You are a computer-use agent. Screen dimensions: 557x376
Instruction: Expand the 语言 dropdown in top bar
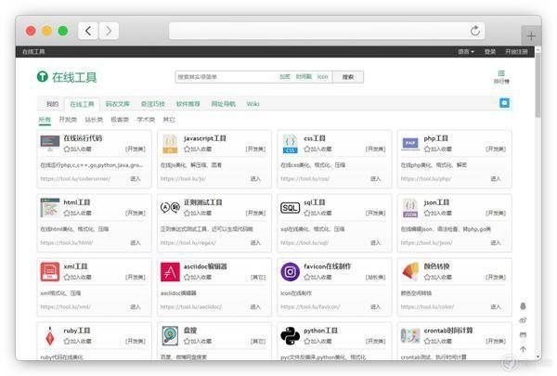click(466, 52)
